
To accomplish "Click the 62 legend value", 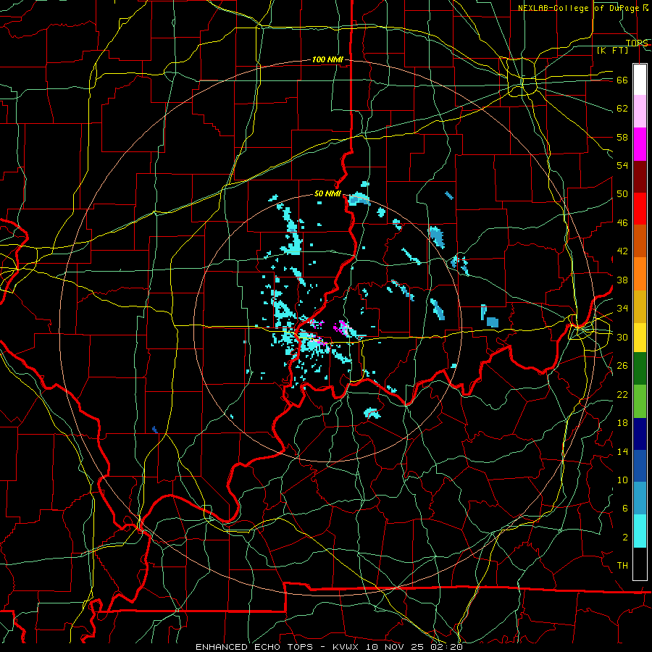I will point(622,109).
